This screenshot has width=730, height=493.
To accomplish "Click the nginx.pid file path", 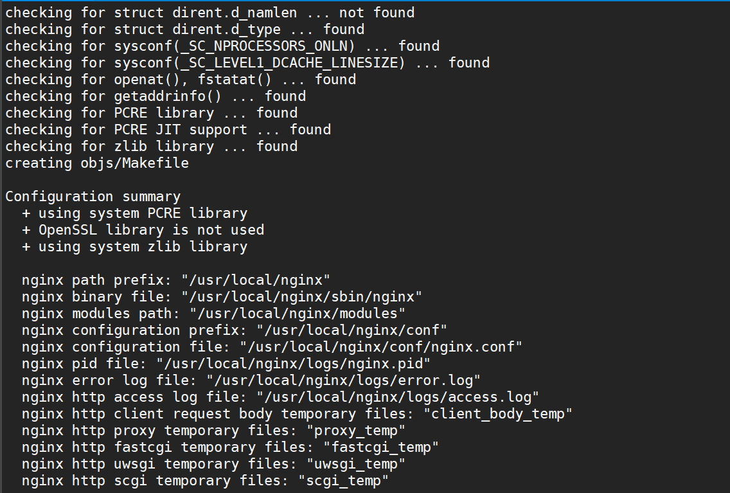I will (x=293, y=364).
